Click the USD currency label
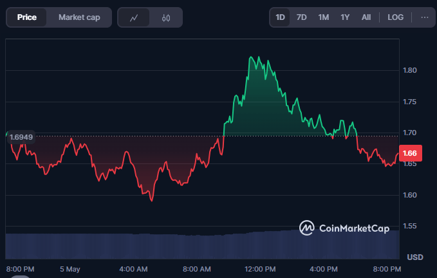The image size is (437, 278). coord(415,257)
